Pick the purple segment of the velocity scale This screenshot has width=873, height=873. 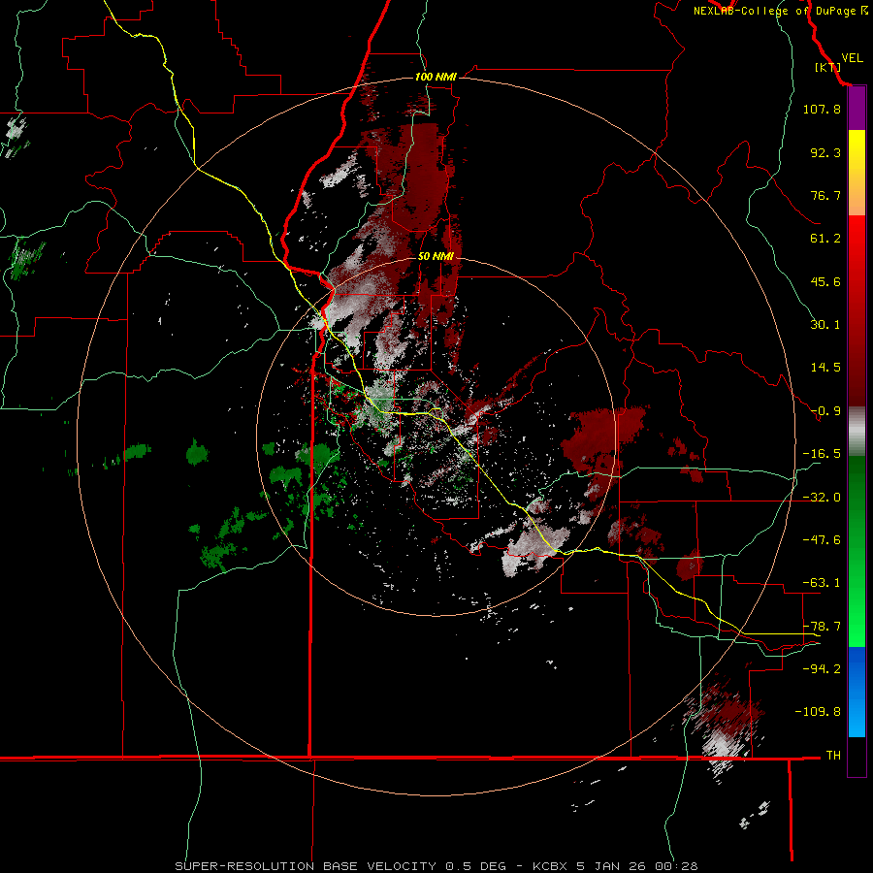[x=857, y=109]
